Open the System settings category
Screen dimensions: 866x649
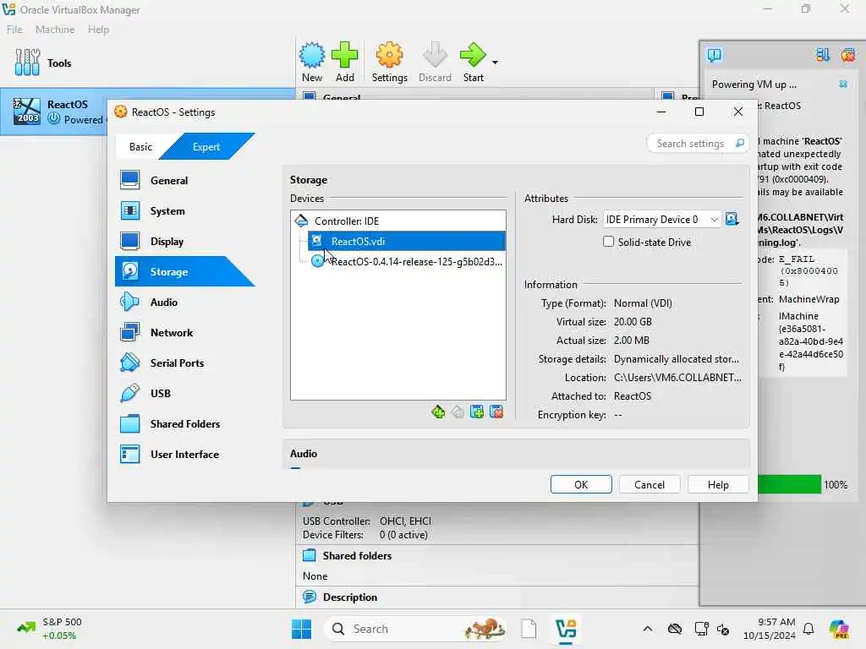pyautogui.click(x=185, y=210)
